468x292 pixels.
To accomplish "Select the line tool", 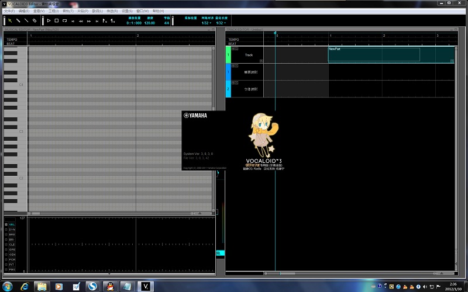I will pyautogui.click(x=26, y=20).
